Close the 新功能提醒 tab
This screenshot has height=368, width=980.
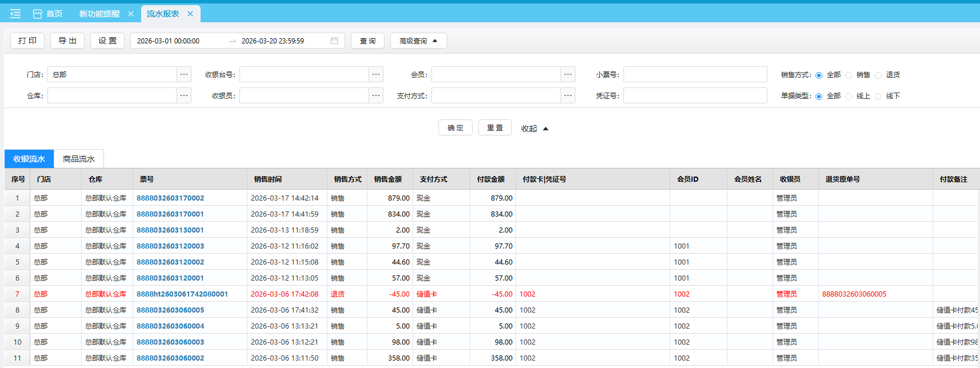point(131,14)
